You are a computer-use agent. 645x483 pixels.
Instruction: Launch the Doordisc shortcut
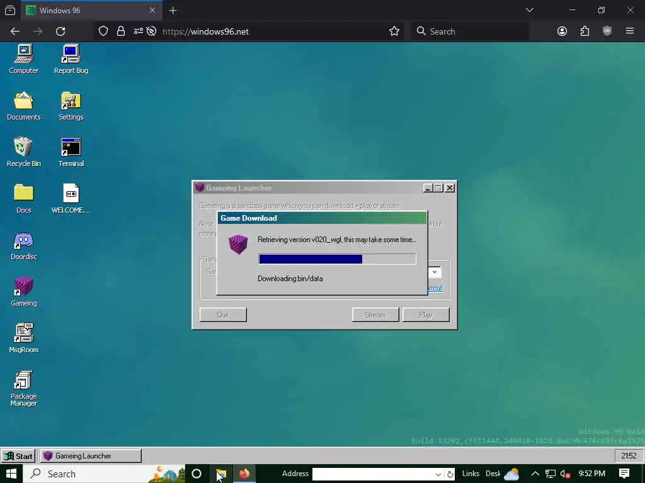click(24, 246)
